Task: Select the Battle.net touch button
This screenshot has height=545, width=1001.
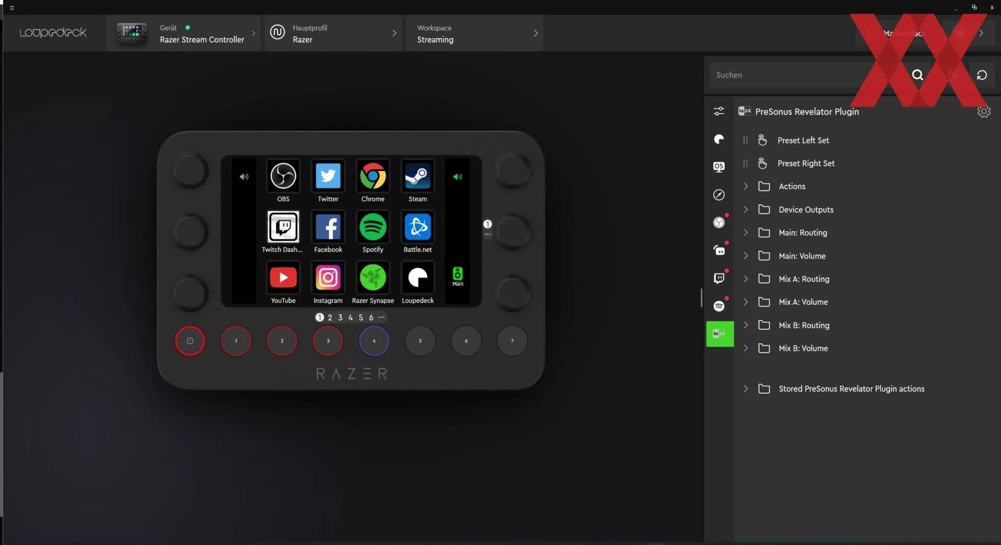Action: [x=418, y=227]
